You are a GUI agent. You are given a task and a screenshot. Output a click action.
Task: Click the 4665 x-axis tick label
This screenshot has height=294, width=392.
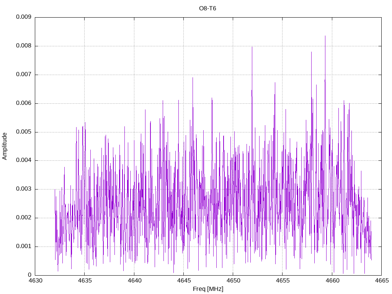(x=382, y=281)
